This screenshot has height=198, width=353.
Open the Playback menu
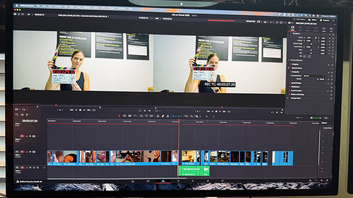pyautogui.click(x=87, y=7)
